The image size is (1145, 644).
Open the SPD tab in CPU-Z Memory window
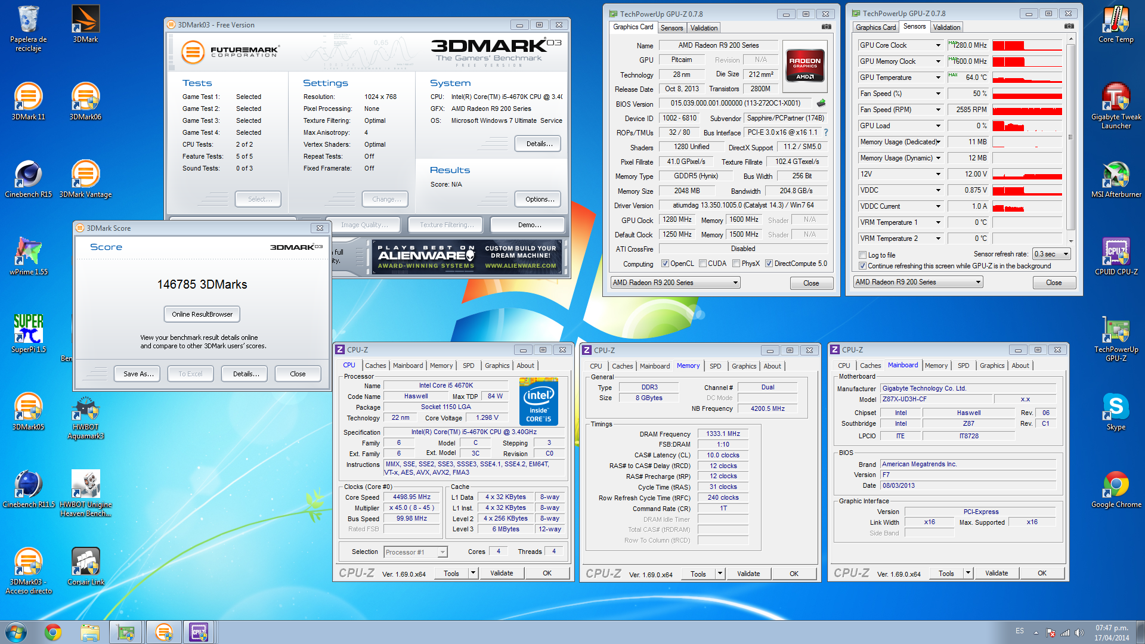[x=715, y=366]
